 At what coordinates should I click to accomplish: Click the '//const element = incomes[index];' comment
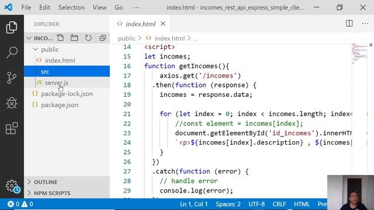point(239,123)
